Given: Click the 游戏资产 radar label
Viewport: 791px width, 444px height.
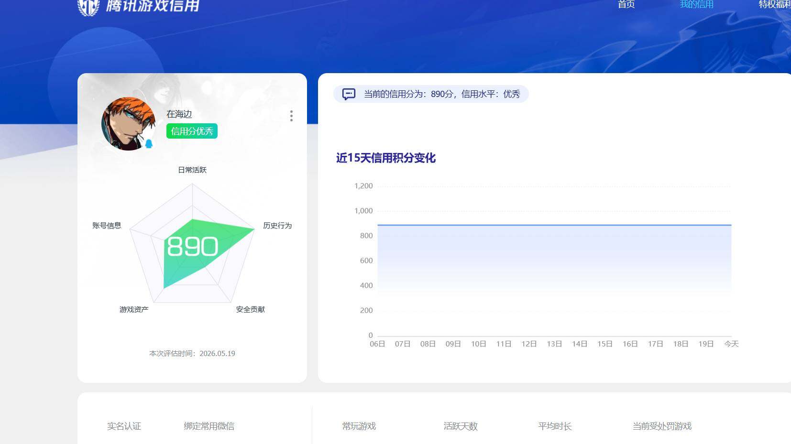Looking at the screenshot, I should point(134,309).
